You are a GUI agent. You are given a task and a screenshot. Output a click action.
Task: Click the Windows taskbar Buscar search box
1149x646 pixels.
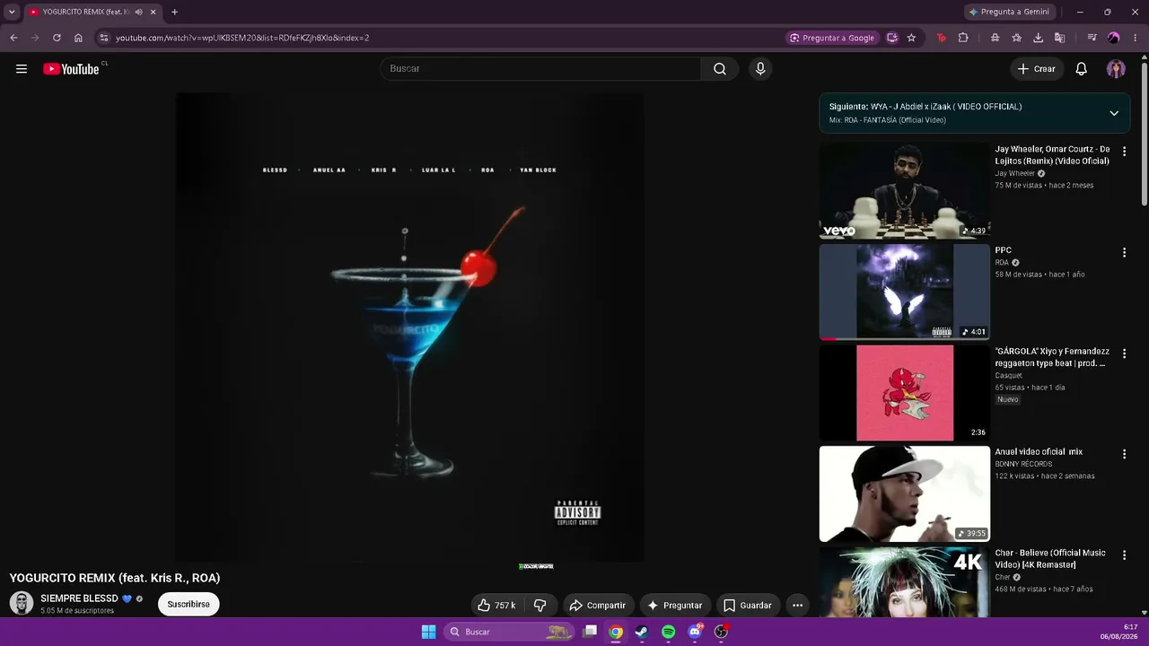509,632
